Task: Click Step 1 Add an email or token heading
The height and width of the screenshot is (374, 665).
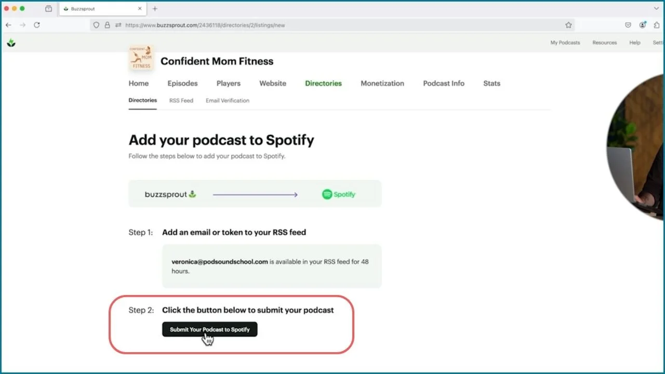Action: 234,232
